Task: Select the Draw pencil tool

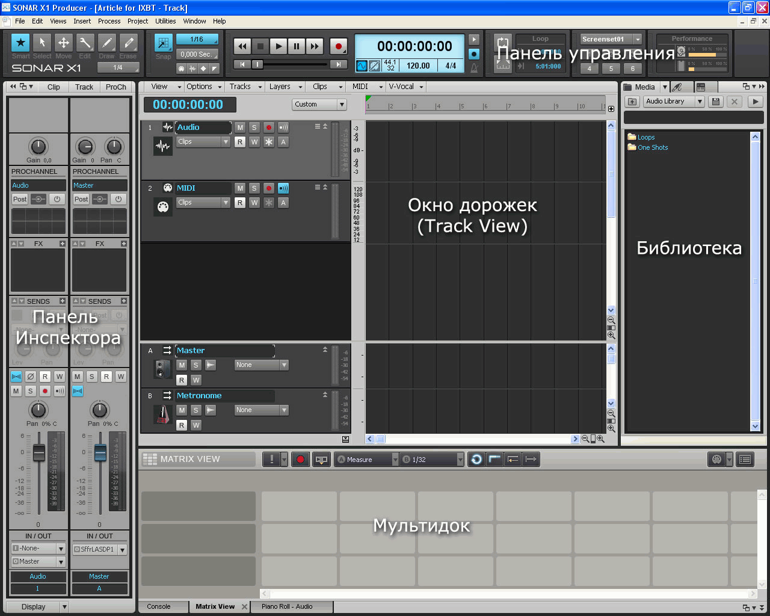Action: coord(106,43)
